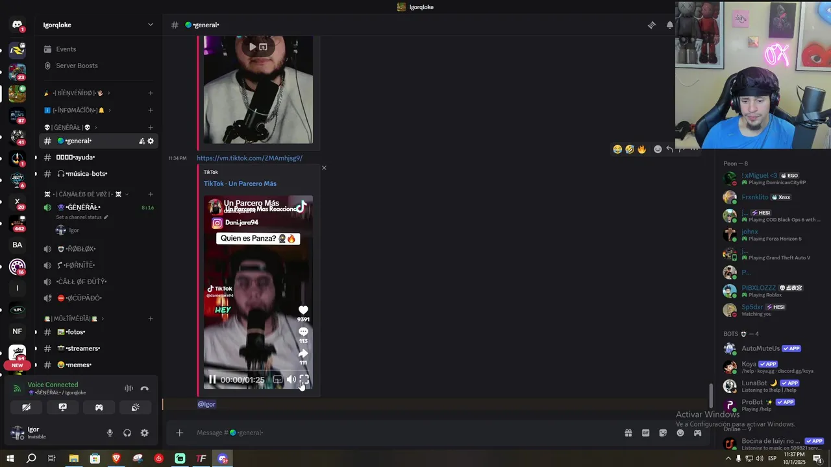
Task: Open the emoji picker in message bar
Action: coord(680,433)
